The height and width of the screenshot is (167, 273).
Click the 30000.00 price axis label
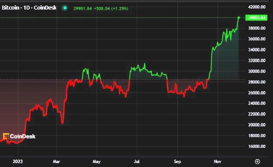tap(257, 71)
